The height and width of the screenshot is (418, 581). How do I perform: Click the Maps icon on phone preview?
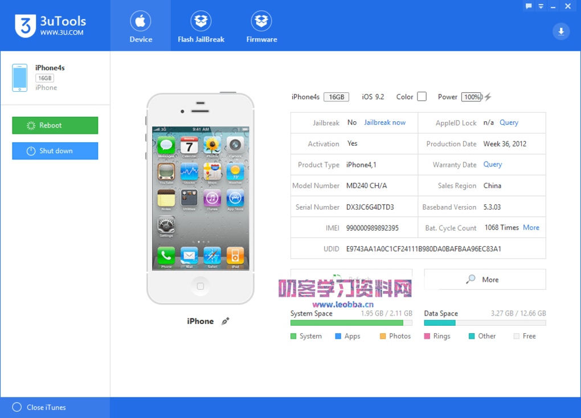click(x=212, y=171)
